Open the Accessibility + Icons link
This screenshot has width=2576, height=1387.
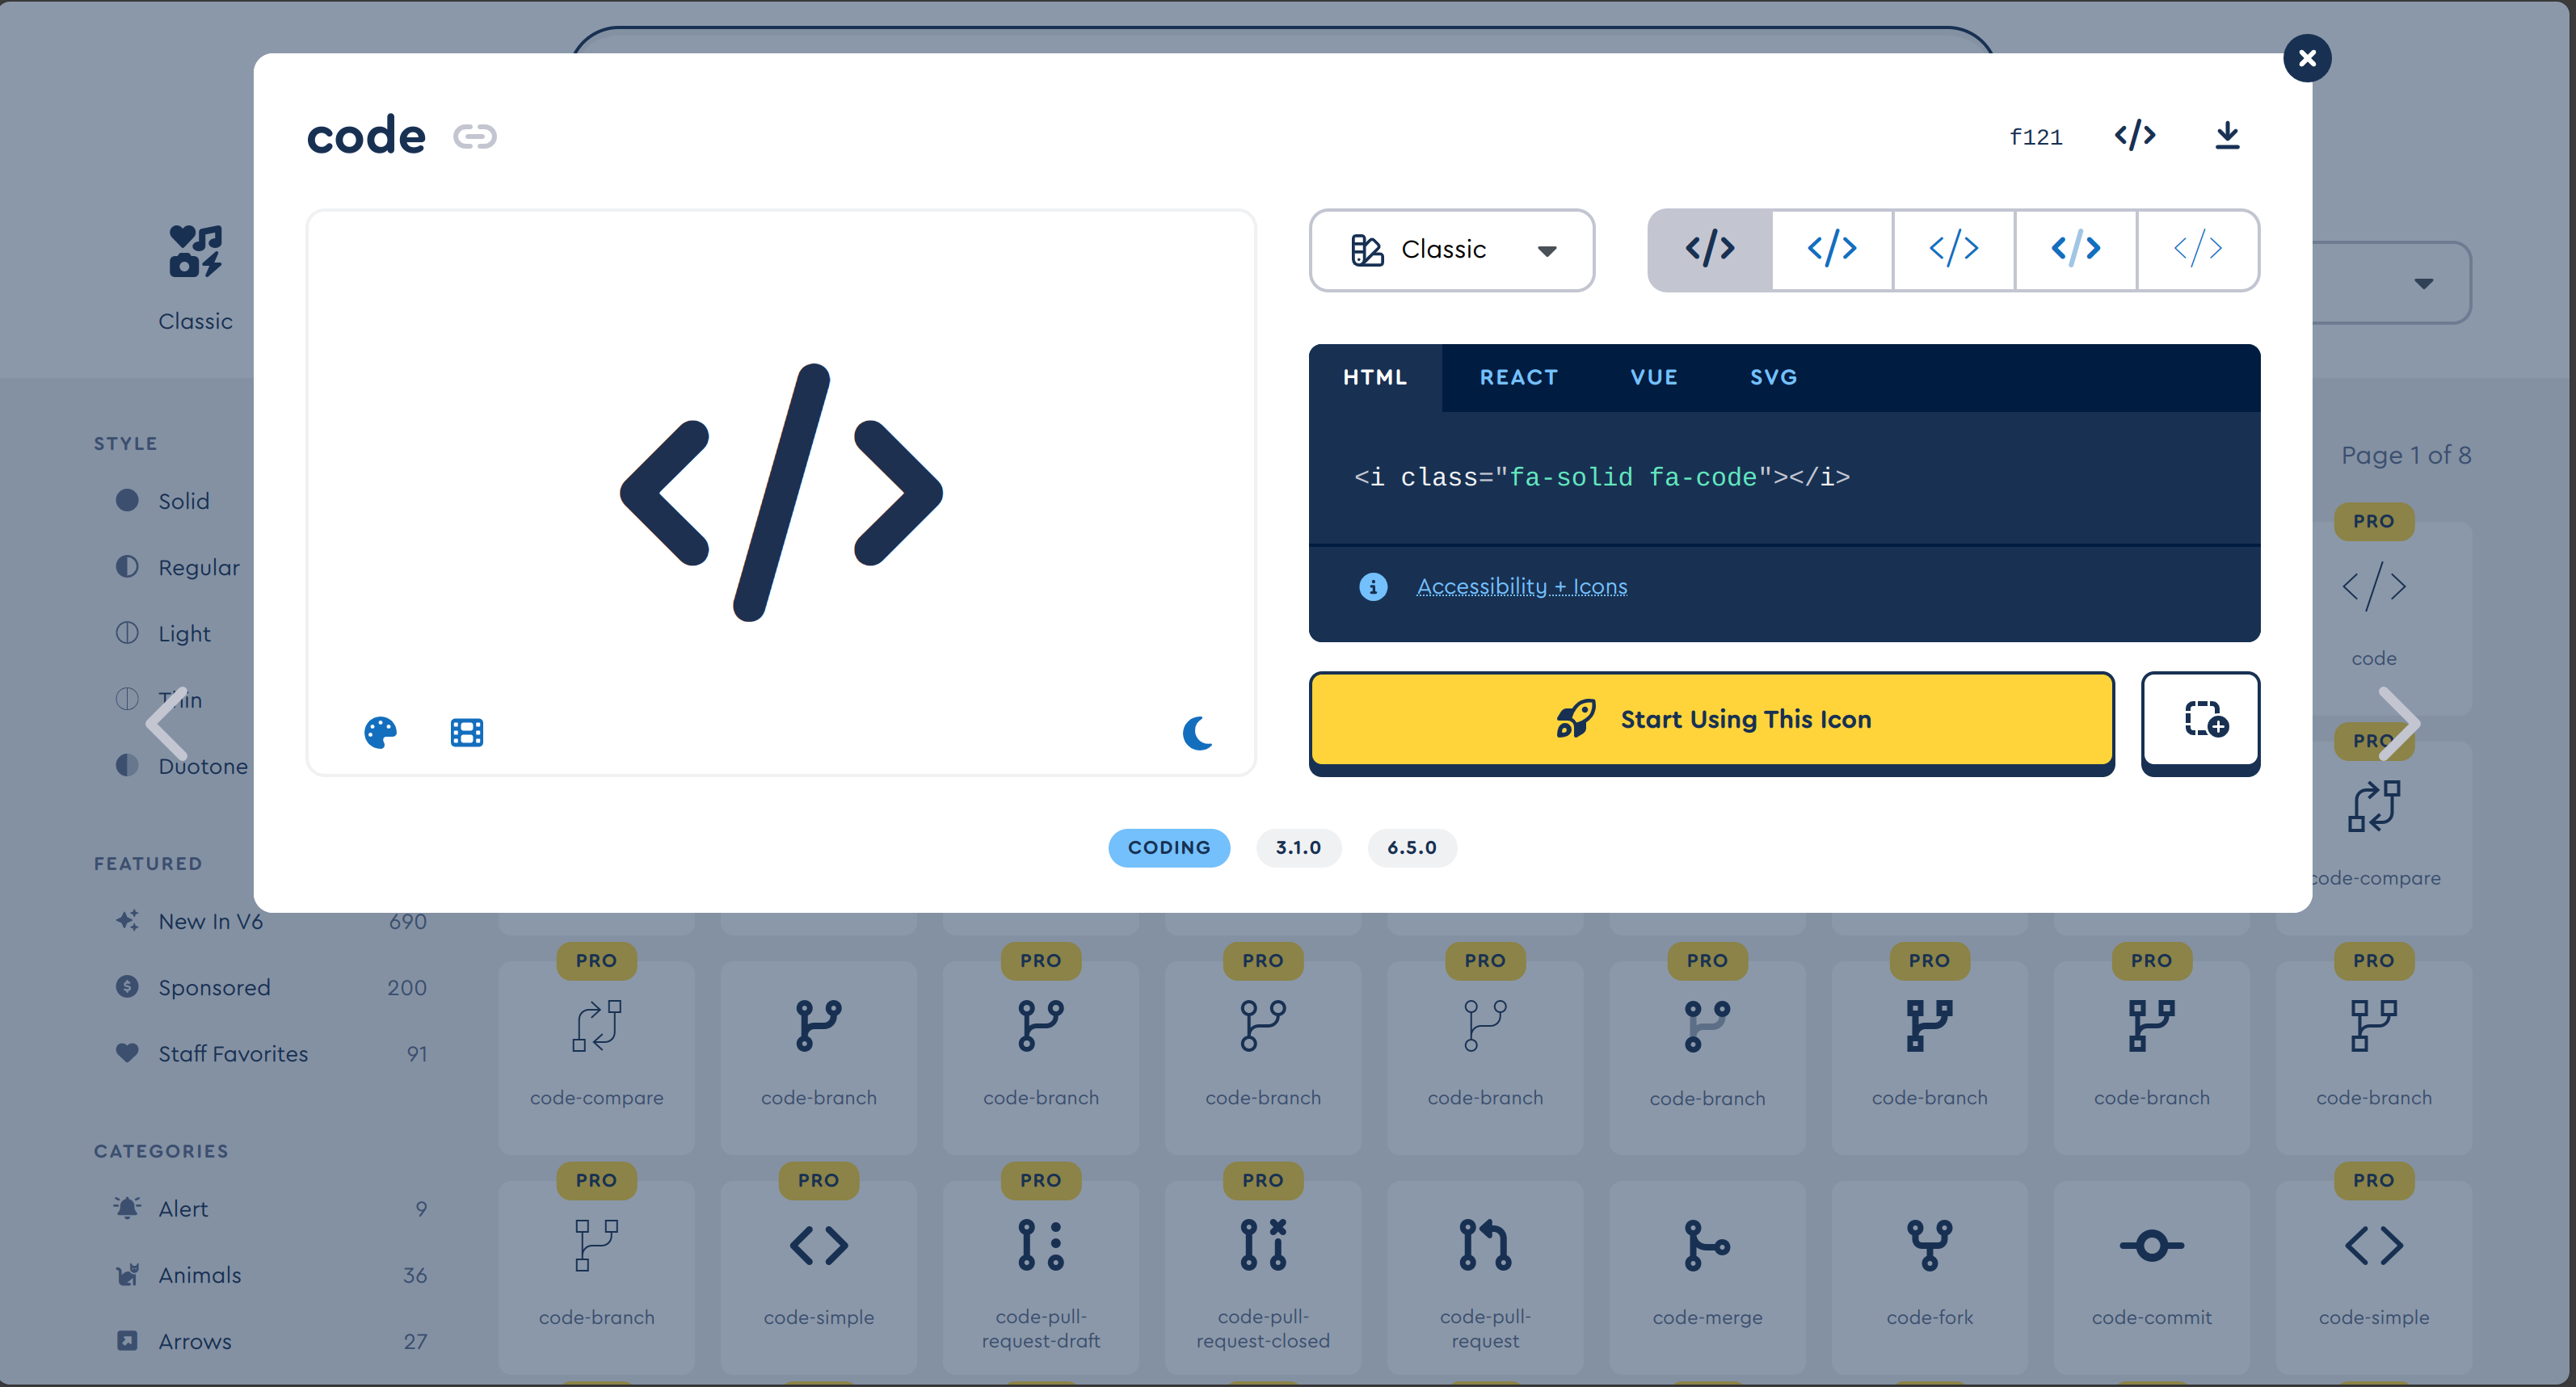tap(1521, 586)
